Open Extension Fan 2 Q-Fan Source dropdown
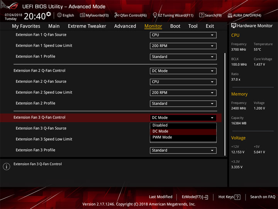Image resolution: width=278 pixels, height=209 pixels. tap(183, 82)
